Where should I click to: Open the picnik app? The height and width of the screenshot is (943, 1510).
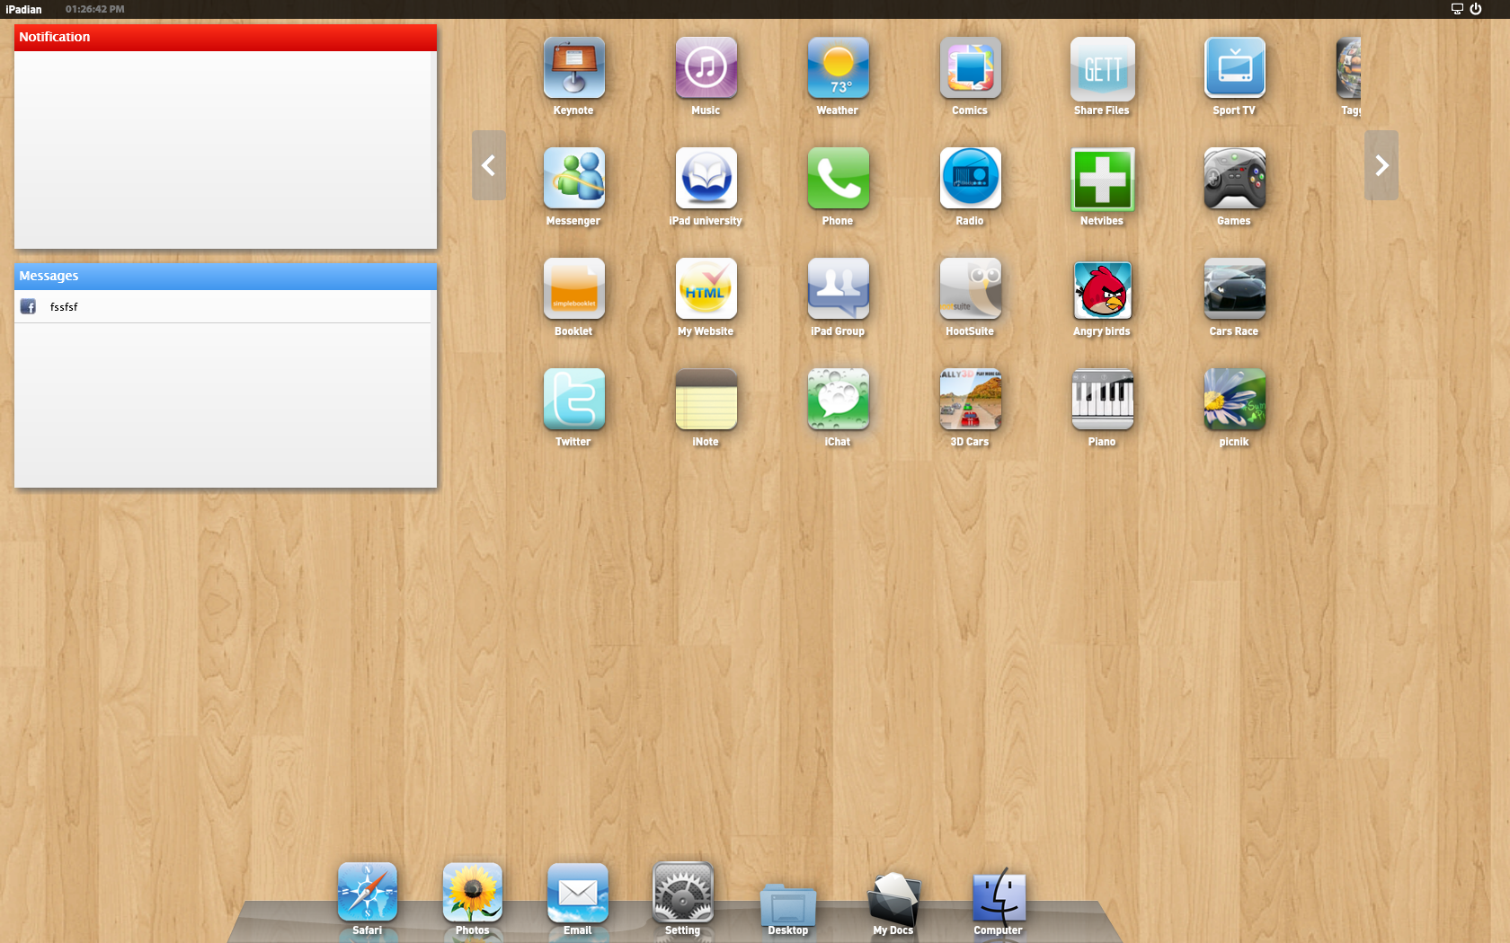[x=1234, y=400]
